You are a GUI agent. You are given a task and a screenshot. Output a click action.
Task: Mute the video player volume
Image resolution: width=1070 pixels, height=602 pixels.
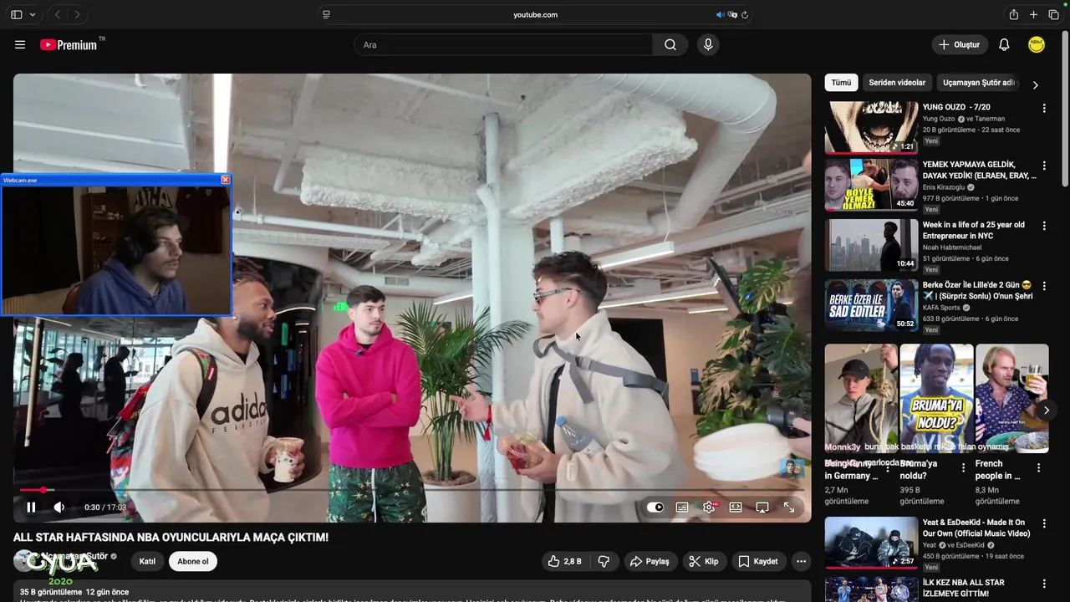pyautogui.click(x=59, y=507)
